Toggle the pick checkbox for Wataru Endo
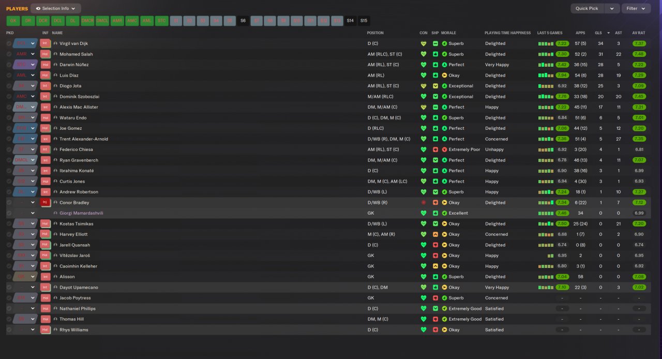The image size is (662, 359). (9, 117)
